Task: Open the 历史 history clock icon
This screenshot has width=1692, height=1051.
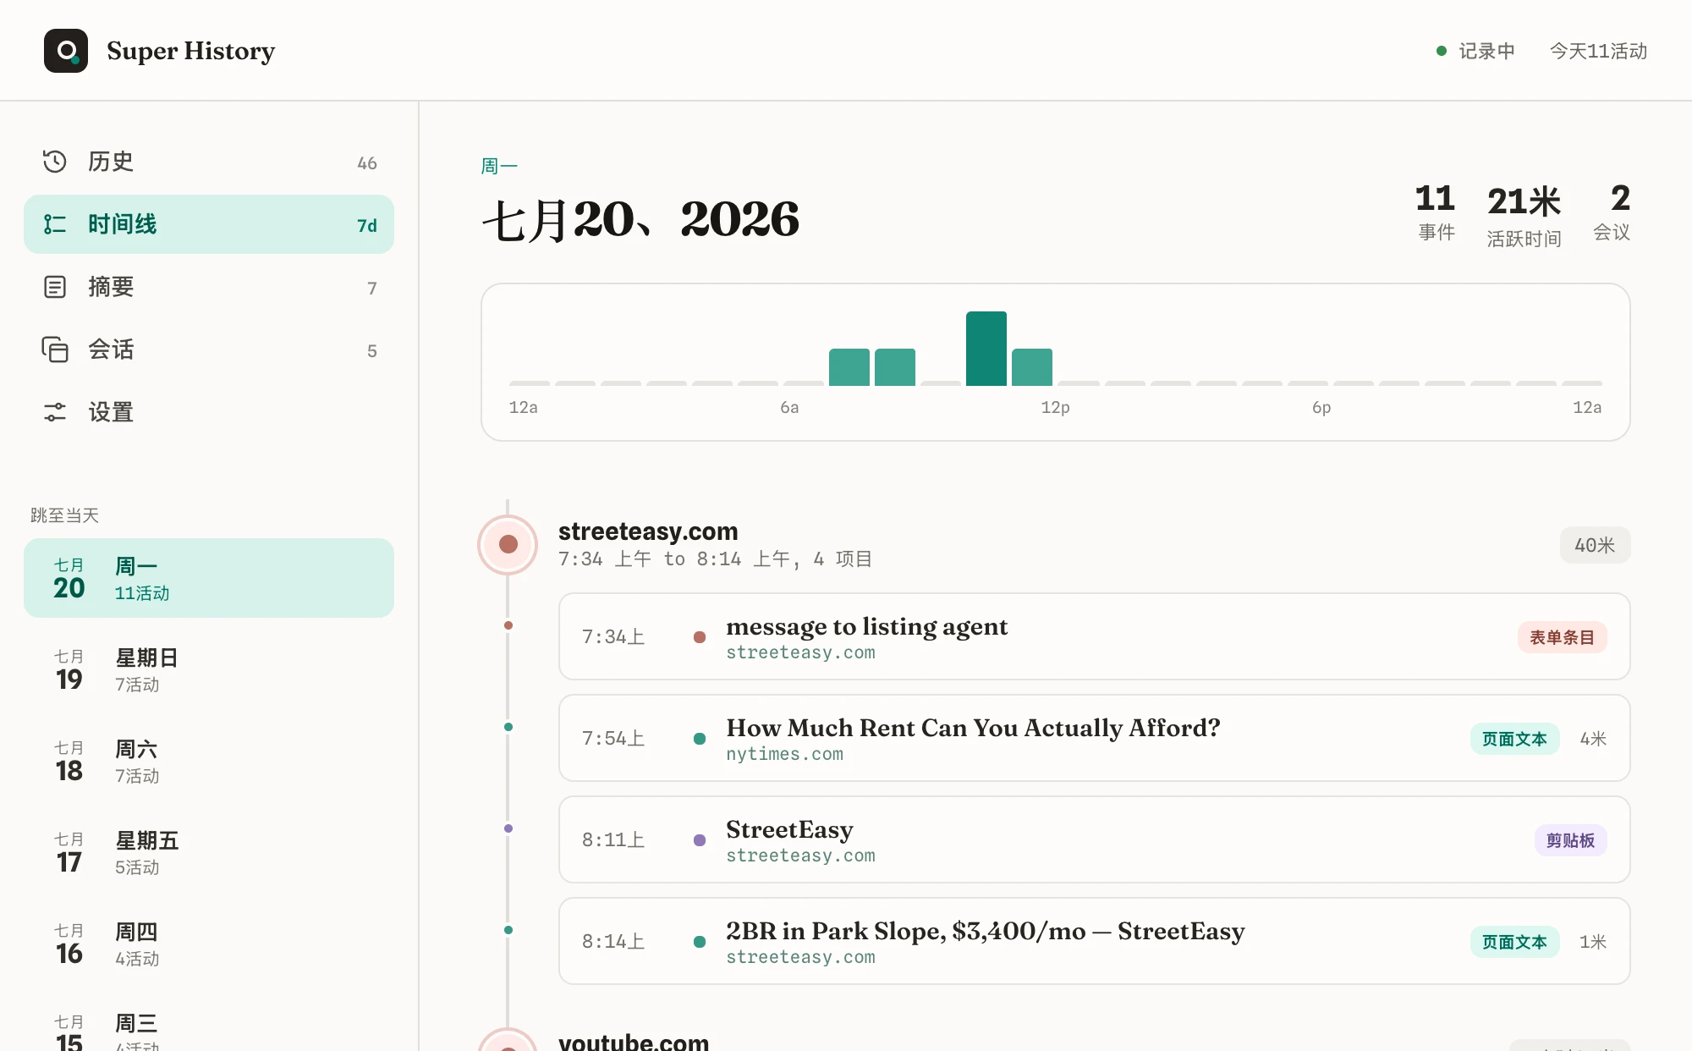Action: tap(55, 162)
